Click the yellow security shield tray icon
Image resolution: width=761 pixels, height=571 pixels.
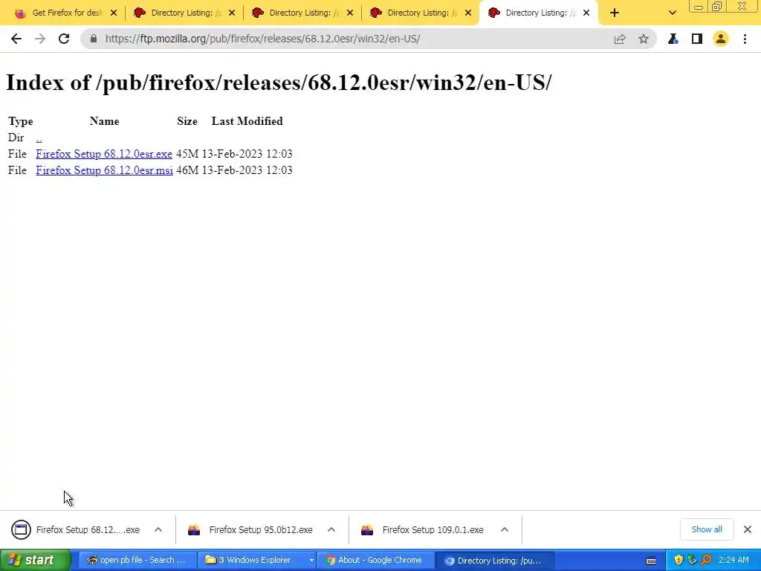(x=679, y=561)
